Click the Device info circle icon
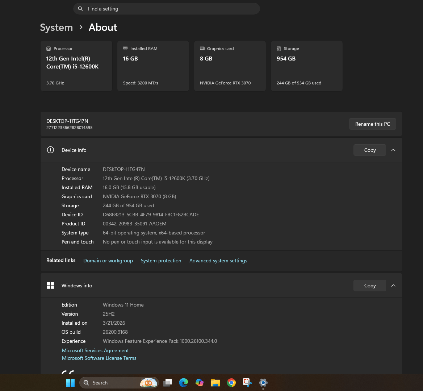This screenshot has width=423, height=391. pos(50,150)
